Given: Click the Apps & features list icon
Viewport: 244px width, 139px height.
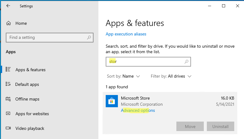Looking at the screenshot, I should (x=8, y=69).
